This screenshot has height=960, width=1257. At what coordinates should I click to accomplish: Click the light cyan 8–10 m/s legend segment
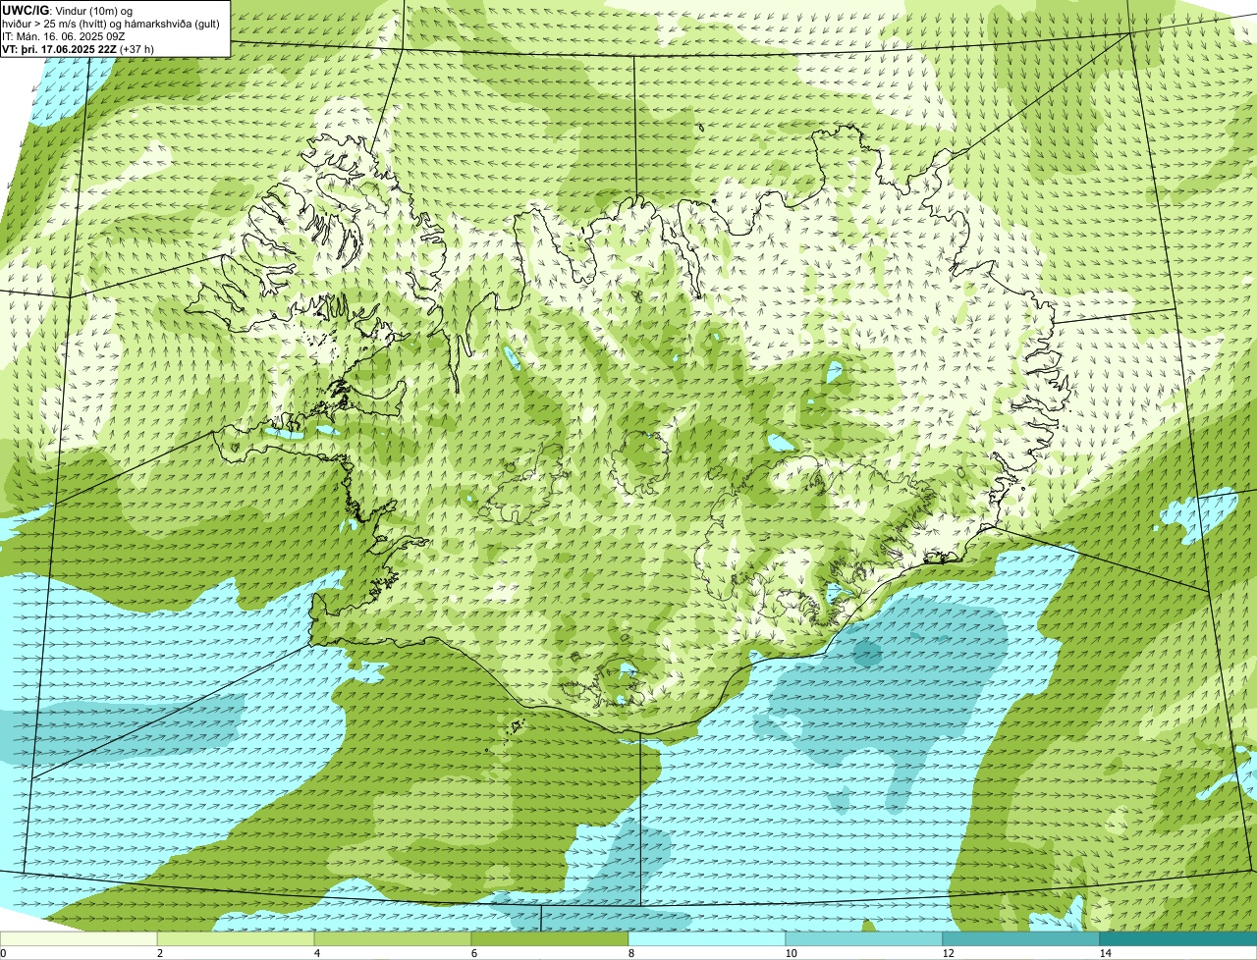pos(707,938)
